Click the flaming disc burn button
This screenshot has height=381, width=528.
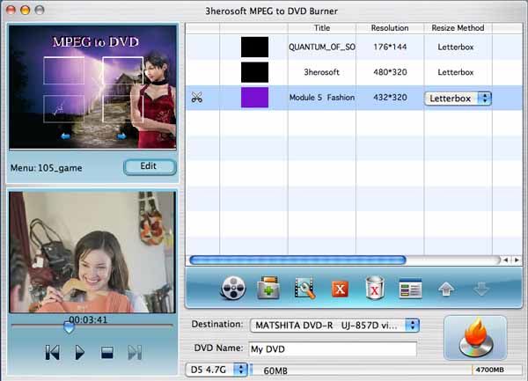point(475,338)
